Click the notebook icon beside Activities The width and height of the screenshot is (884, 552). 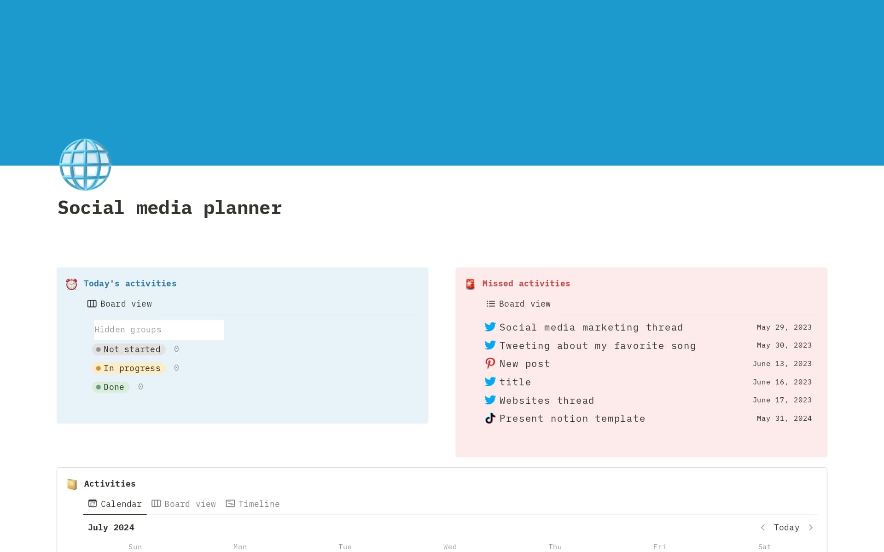(72, 484)
